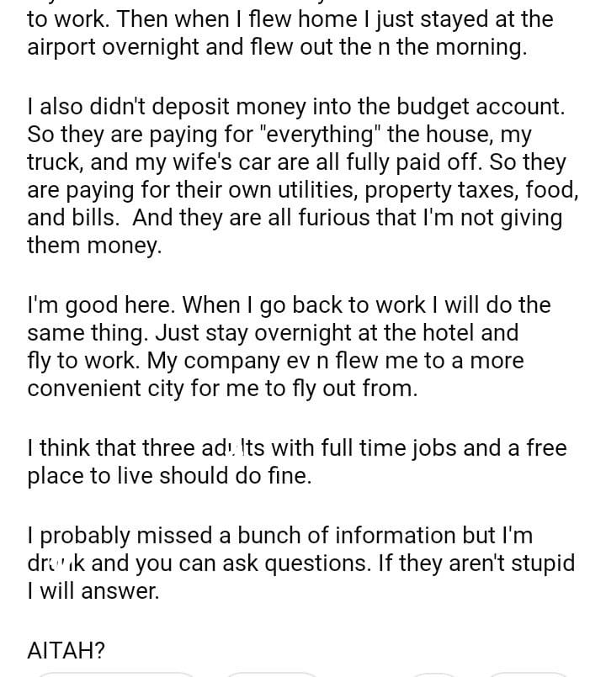Tap the award pill below the post
The image size is (606, 677).
tap(434, 674)
